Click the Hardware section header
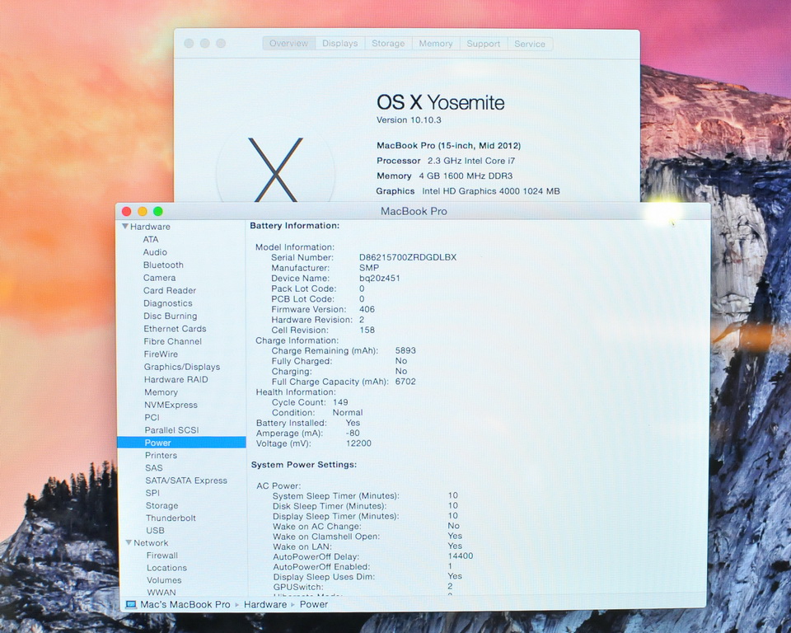Image resolution: width=791 pixels, height=633 pixels. pos(150,227)
